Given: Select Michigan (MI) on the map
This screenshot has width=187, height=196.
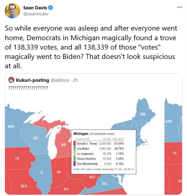Looking at the screenshot, I should 64,145.
